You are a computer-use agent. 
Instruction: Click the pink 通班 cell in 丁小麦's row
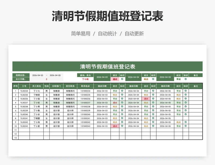115,126
